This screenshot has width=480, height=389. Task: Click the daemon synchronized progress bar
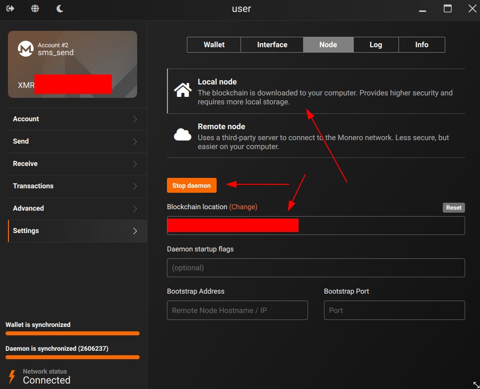(73, 357)
